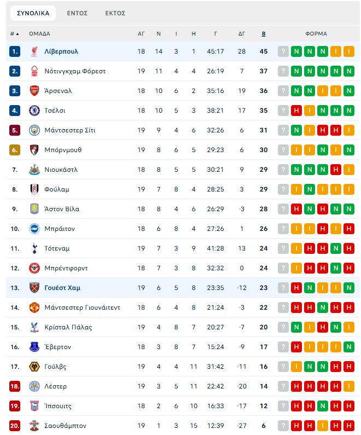The height and width of the screenshot is (435, 361).
Task: Open the Γουέστ Χαμ team link
Action: coord(62,288)
